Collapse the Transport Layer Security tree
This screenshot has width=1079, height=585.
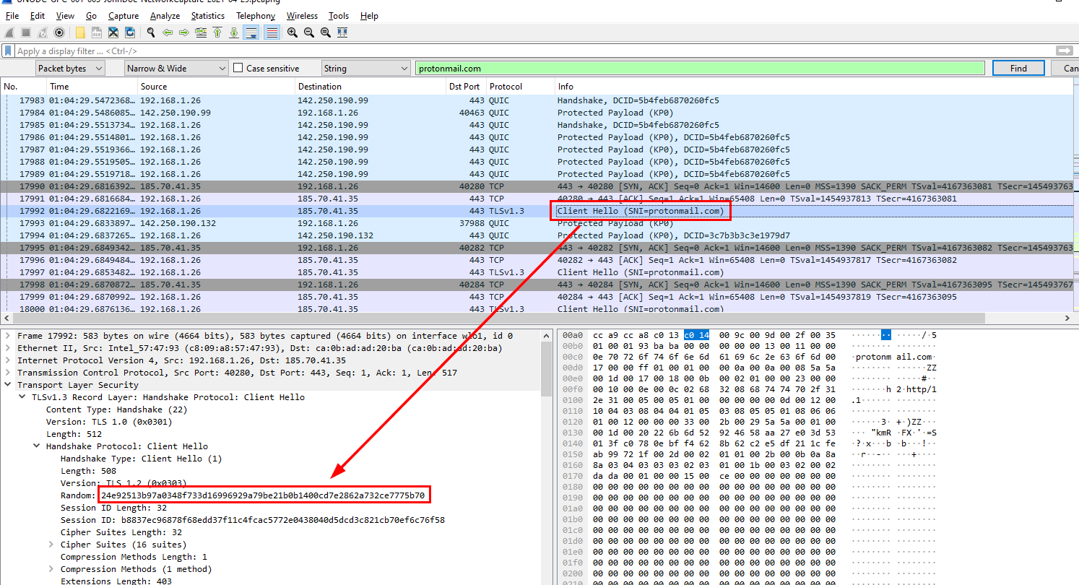(x=8, y=385)
